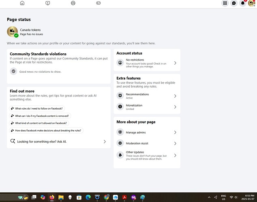The image size is (257, 202).
Task: Open Messenger chats icon
Action: pyautogui.click(x=234, y=3)
